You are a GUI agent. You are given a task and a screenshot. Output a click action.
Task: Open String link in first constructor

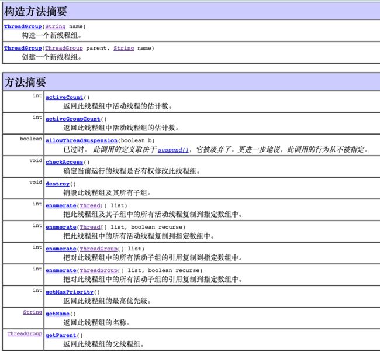[x=56, y=26]
